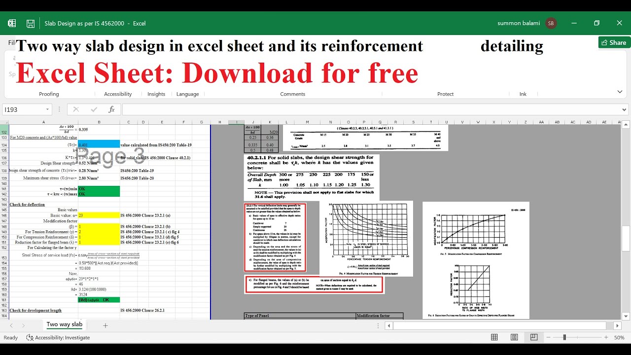Select the cell showing 31.24

(99, 294)
